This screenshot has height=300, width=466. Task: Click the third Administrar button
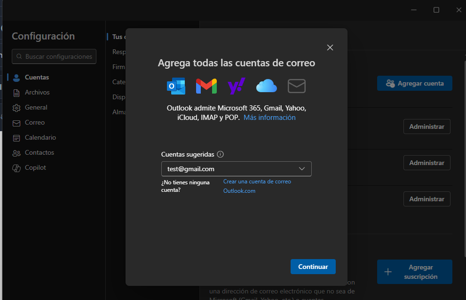coord(427,199)
